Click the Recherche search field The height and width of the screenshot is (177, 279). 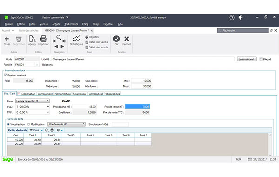click(243, 30)
